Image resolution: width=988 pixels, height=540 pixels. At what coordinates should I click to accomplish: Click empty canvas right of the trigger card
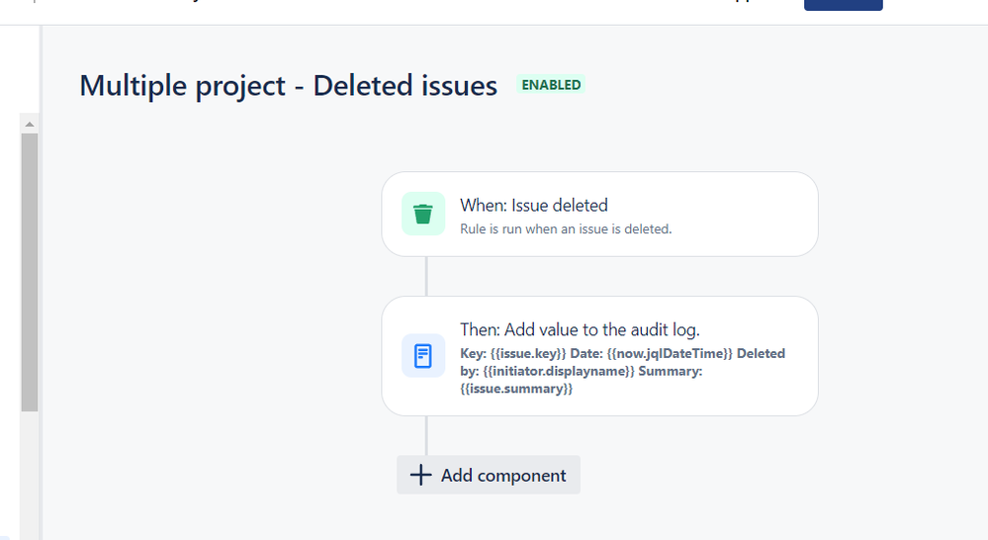[x=901, y=215]
